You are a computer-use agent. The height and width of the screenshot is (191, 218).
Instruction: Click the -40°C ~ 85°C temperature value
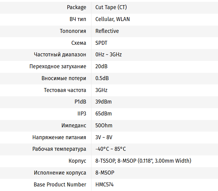tap(111, 149)
